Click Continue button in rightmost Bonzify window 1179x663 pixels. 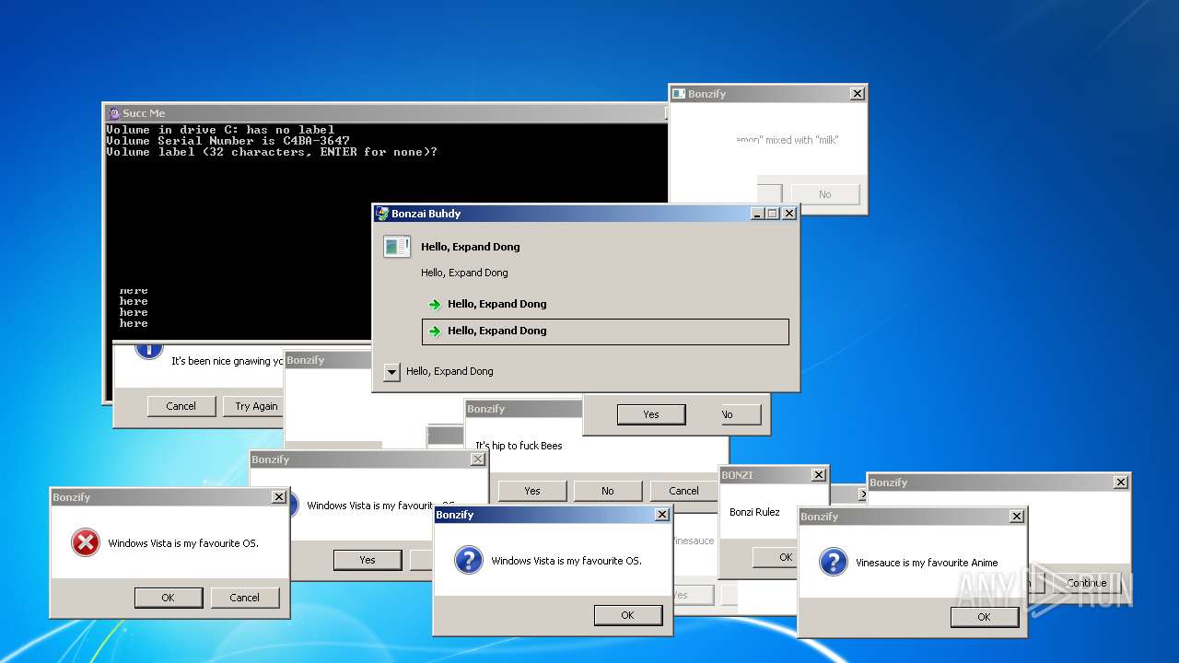(x=1087, y=583)
